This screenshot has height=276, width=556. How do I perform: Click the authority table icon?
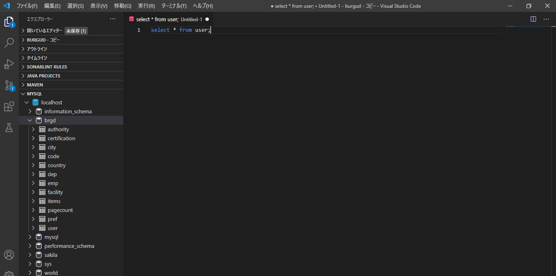42,129
